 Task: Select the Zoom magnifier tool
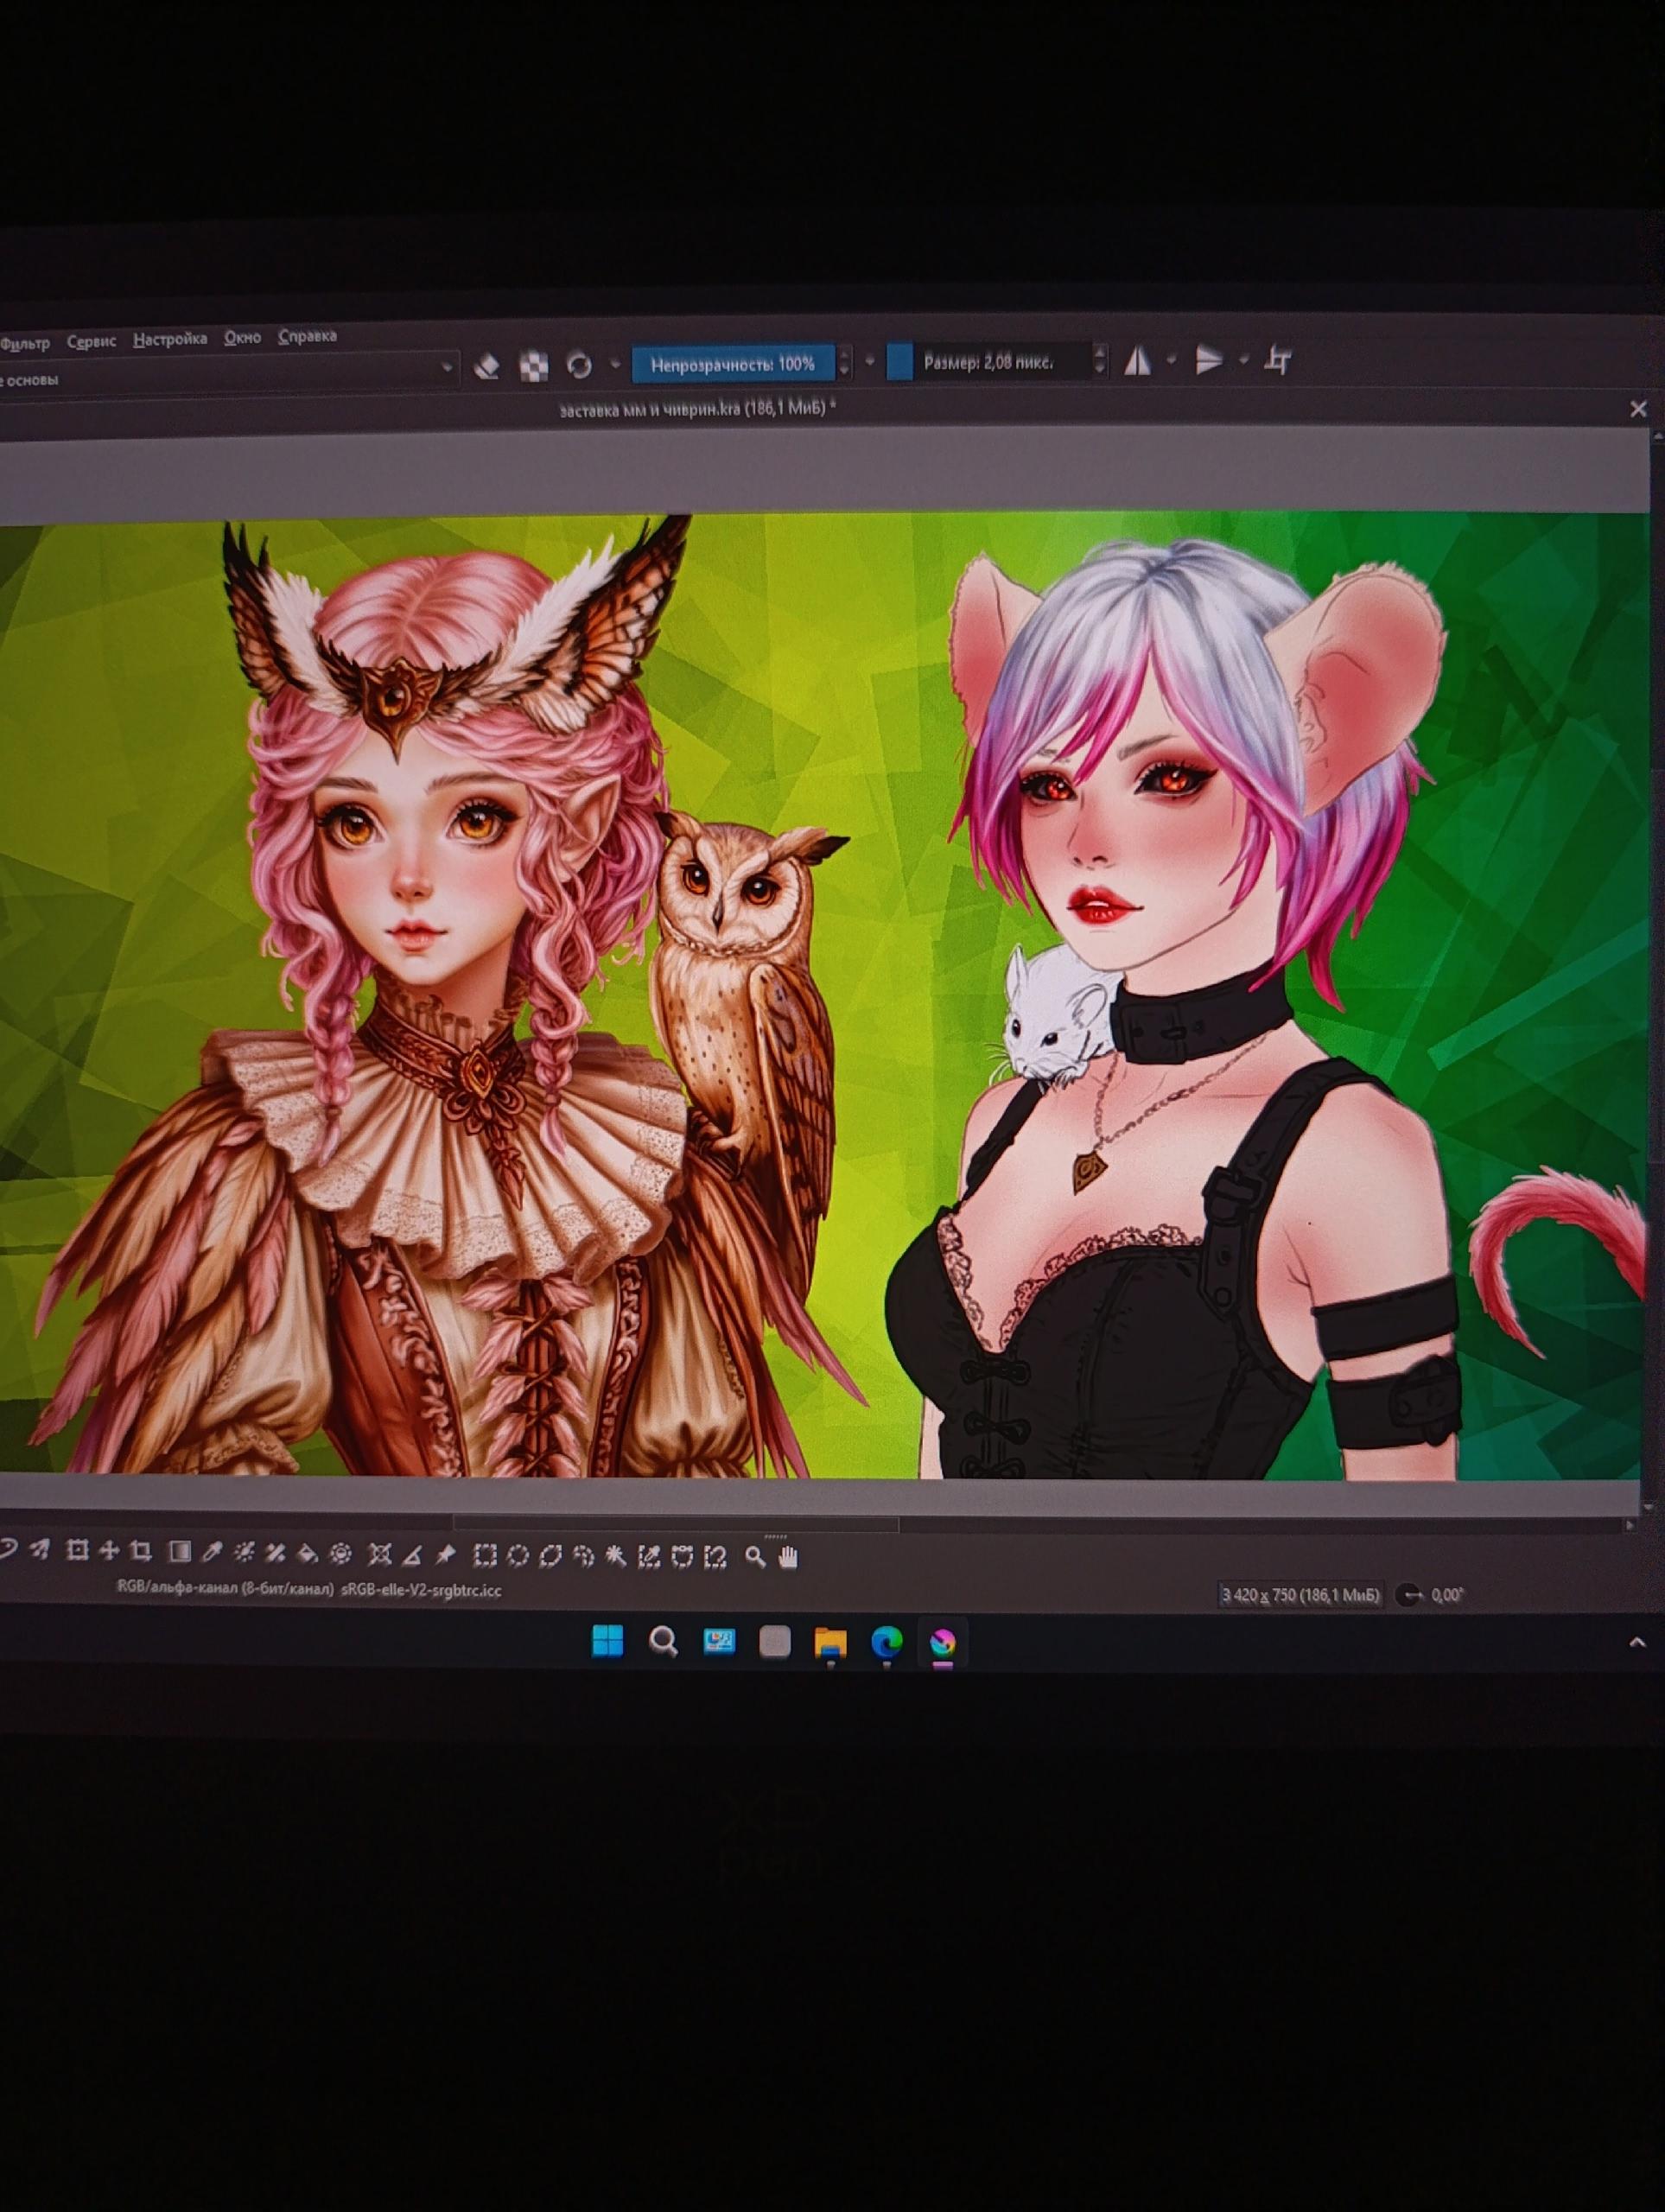[x=756, y=1557]
